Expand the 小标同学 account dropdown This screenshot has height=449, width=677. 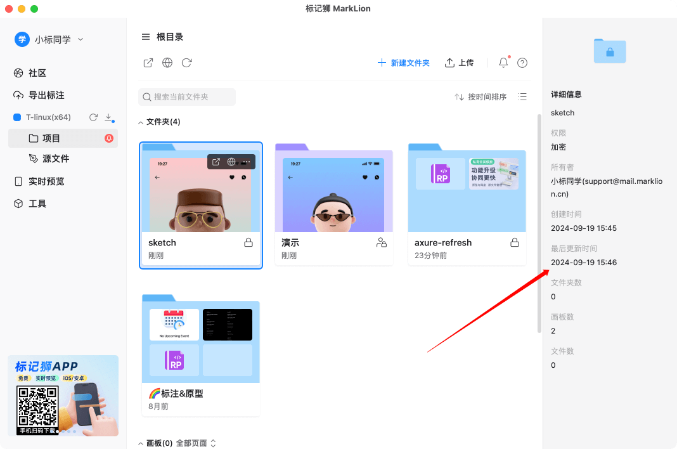pyautogui.click(x=81, y=39)
